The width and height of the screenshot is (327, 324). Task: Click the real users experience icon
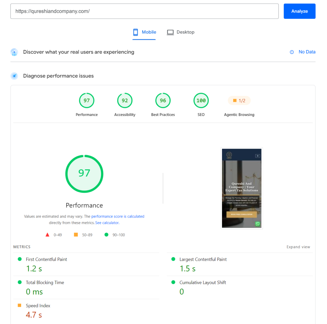pos(14,52)
